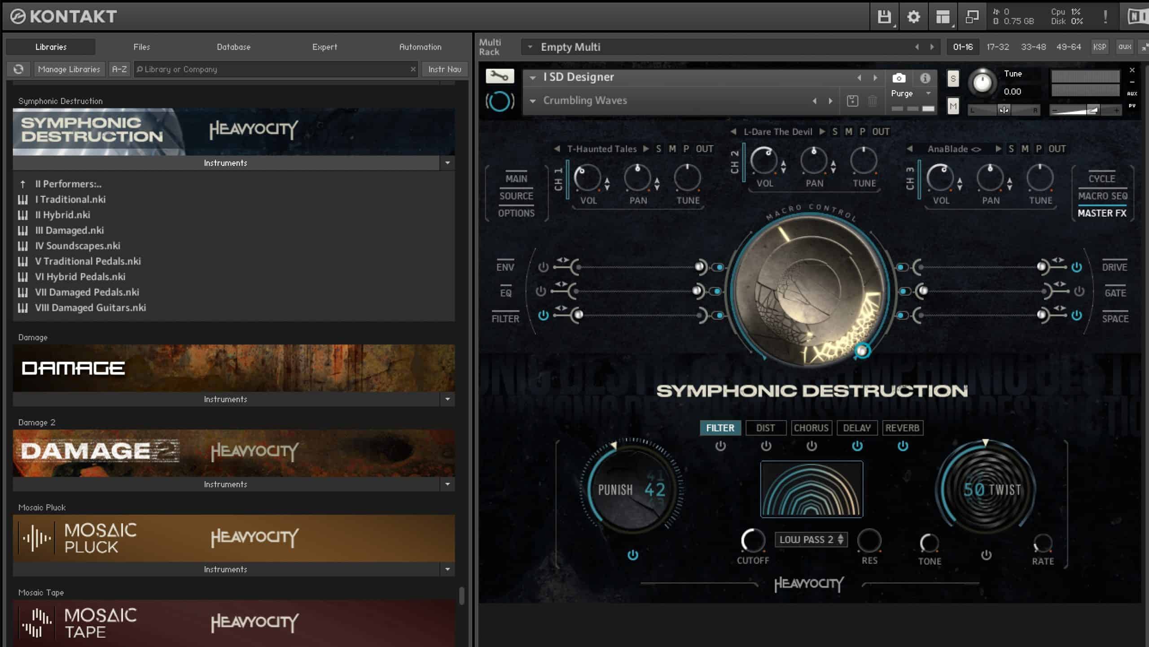Toggle the FILTER effect power button
The width and height of the screenshot is (1149, 647).
[720, 446]
